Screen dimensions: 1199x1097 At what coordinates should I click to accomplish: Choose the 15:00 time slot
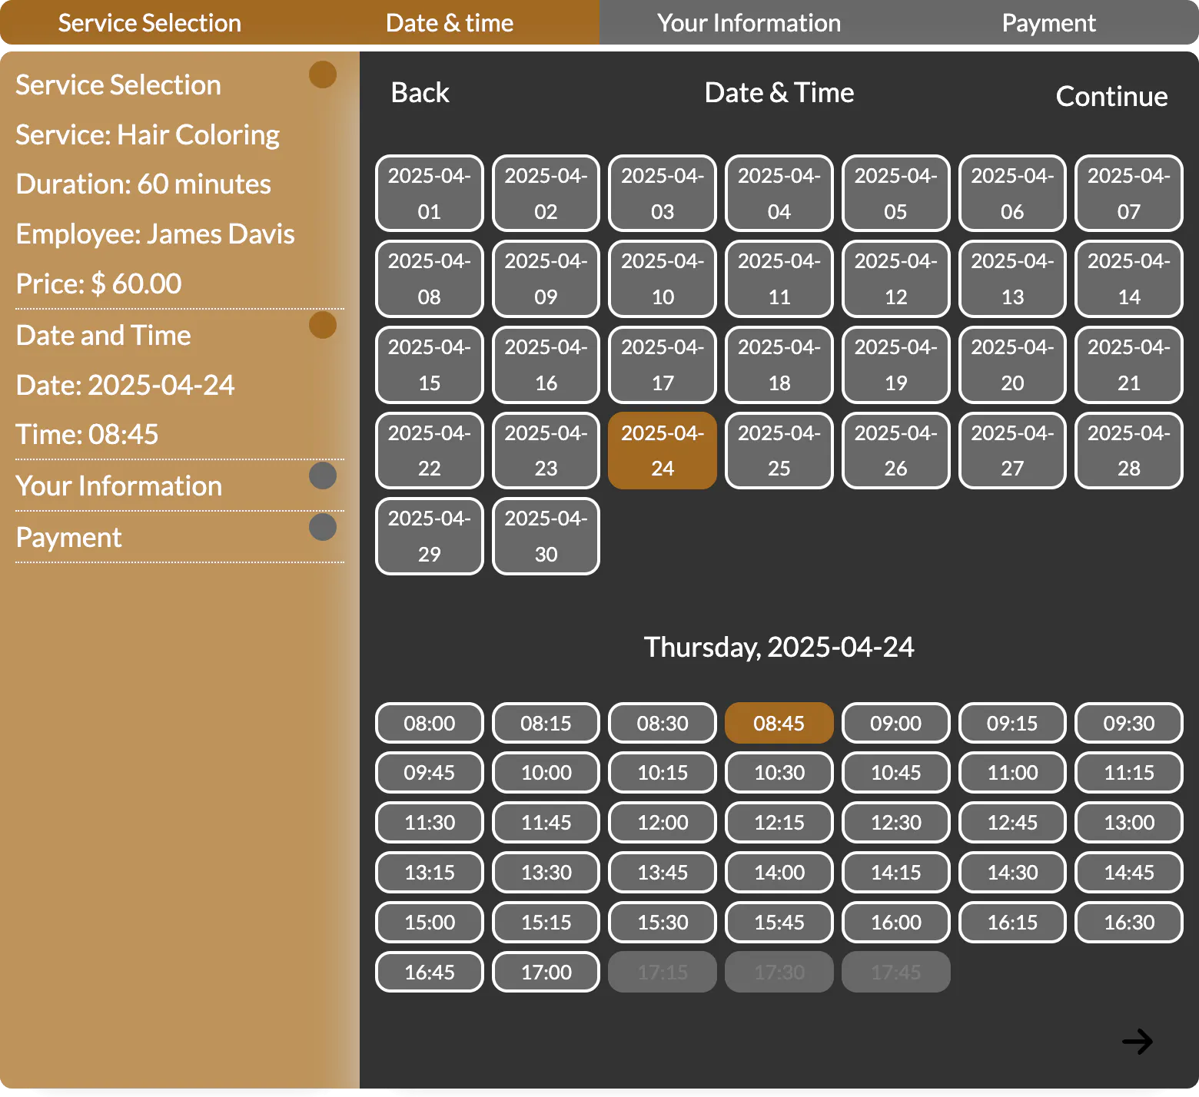[x=430, y=923]
